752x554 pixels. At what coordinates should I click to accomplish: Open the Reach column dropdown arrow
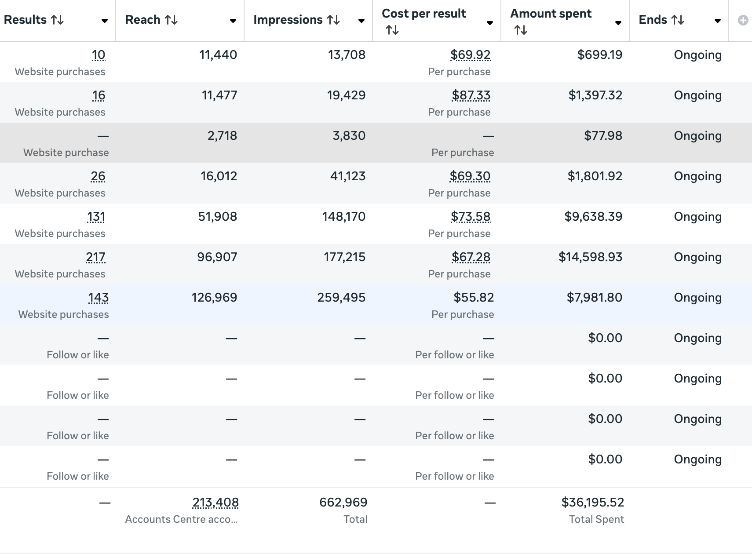(233, 21)
